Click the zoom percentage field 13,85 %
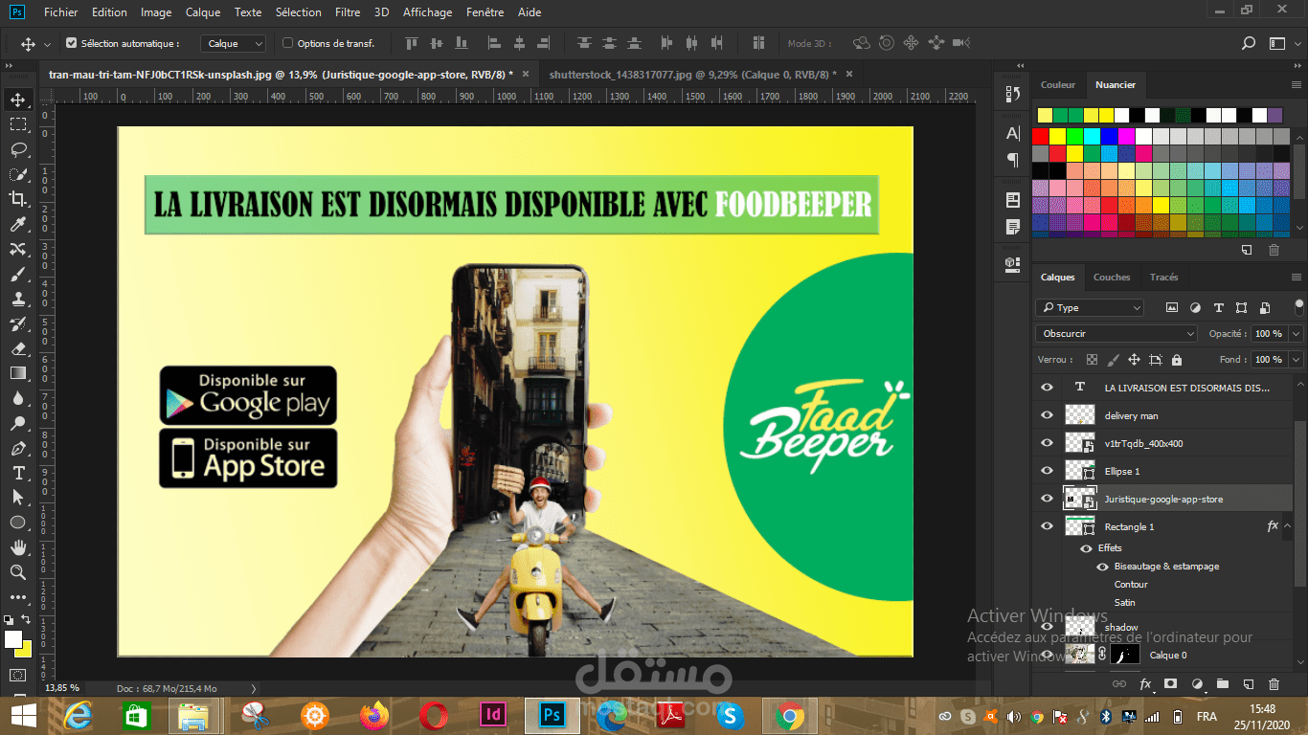Viewport: 1308px width, 735px height. (x=63, y=688)
